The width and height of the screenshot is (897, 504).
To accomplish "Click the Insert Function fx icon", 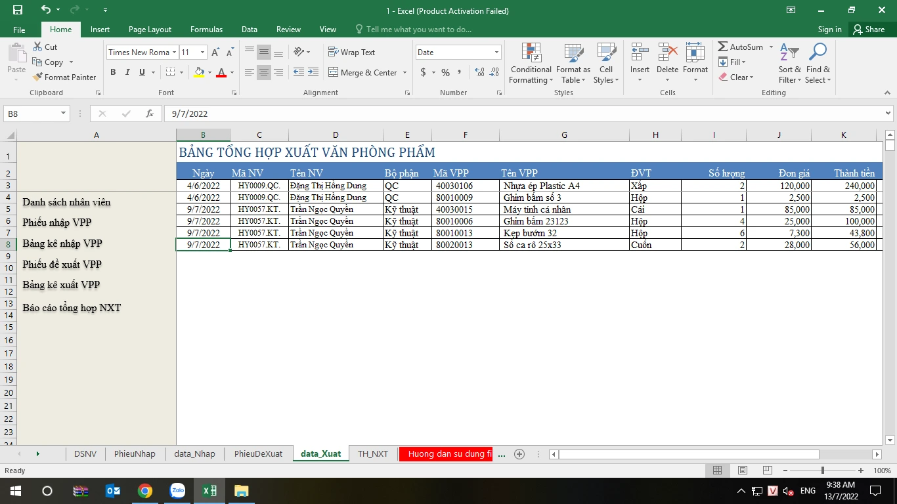I will 150,114.
